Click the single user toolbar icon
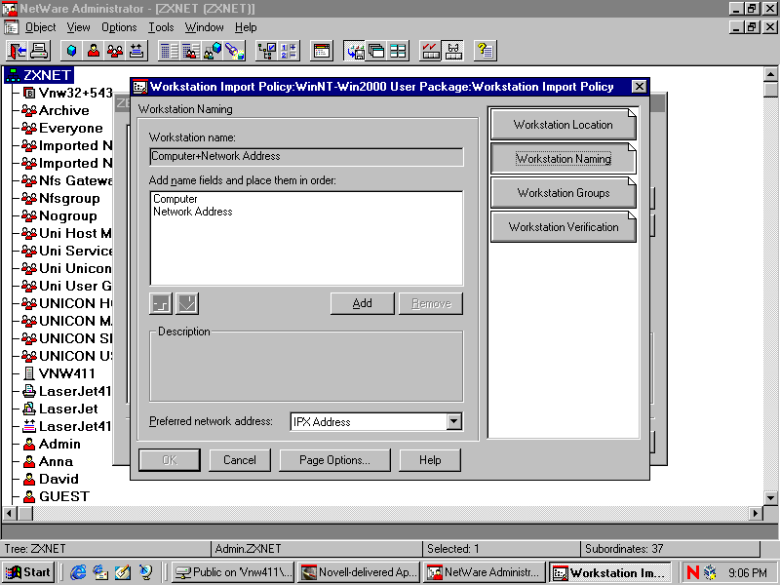 pos(93,51)
